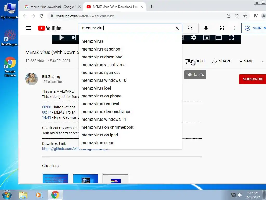Bookmark this page with the star
266x200 pixels.
(x=245, y=16)
